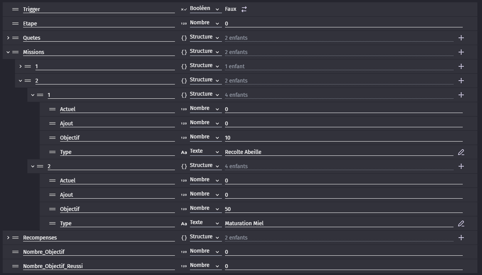
Task: Click the Objectif value field showing 50
Action: [344, 209]
